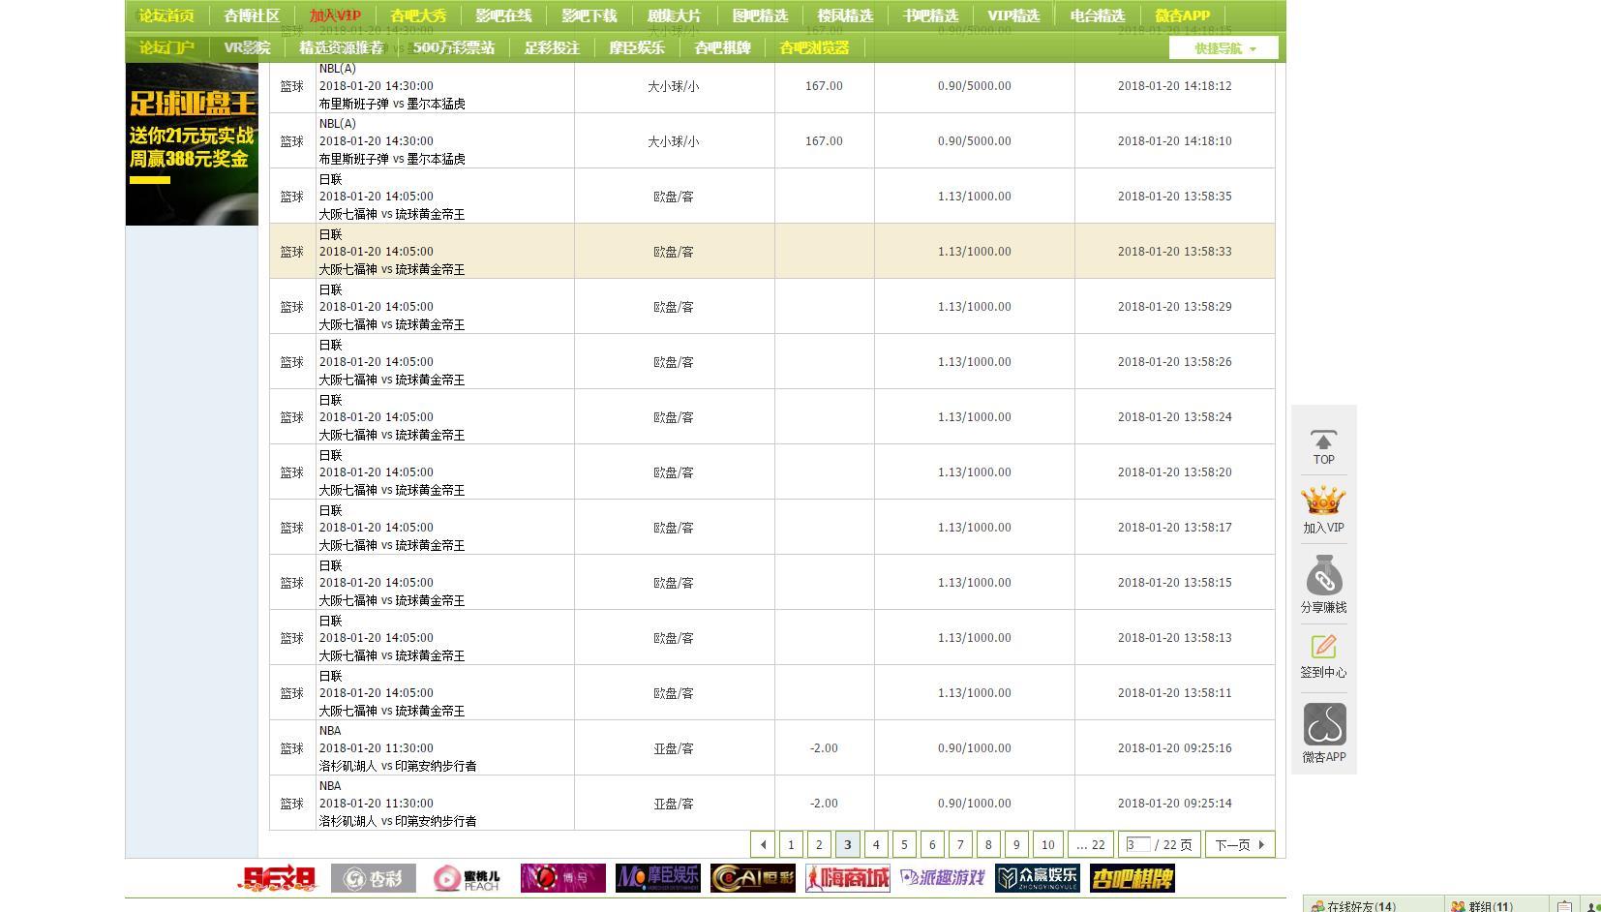Open the 论坛首页 menu item
Image resolution: width=1601 pixels, height=912 pixels.
point(166,15)
